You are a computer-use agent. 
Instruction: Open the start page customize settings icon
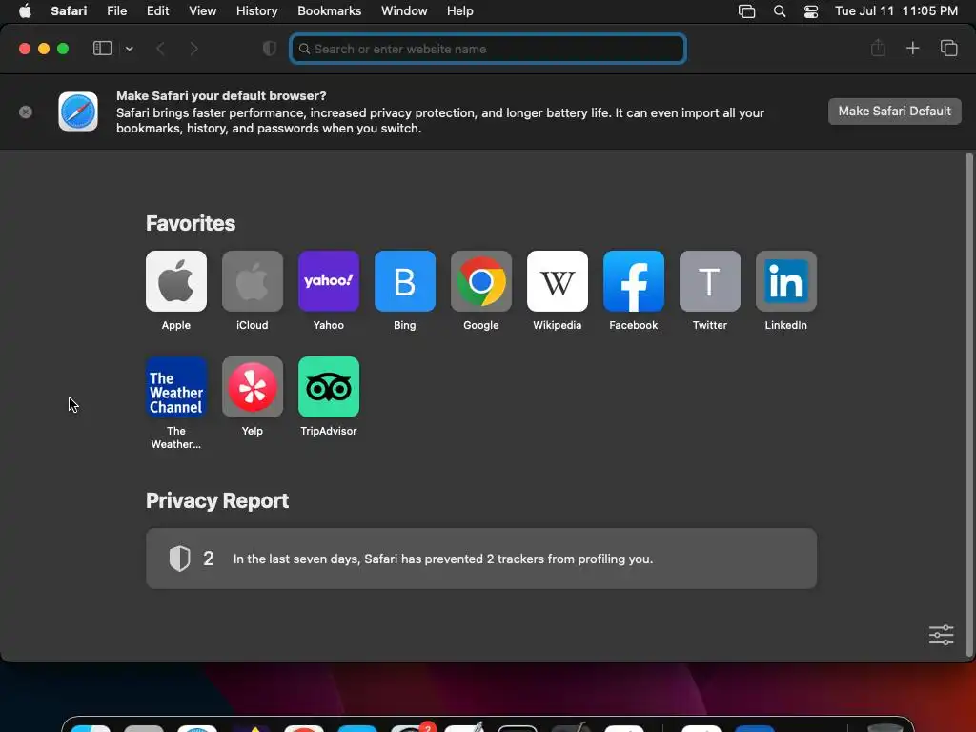point(941,635)
